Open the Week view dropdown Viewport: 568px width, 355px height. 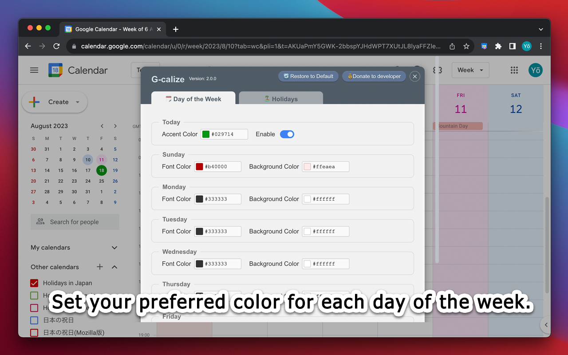point(470,70)
